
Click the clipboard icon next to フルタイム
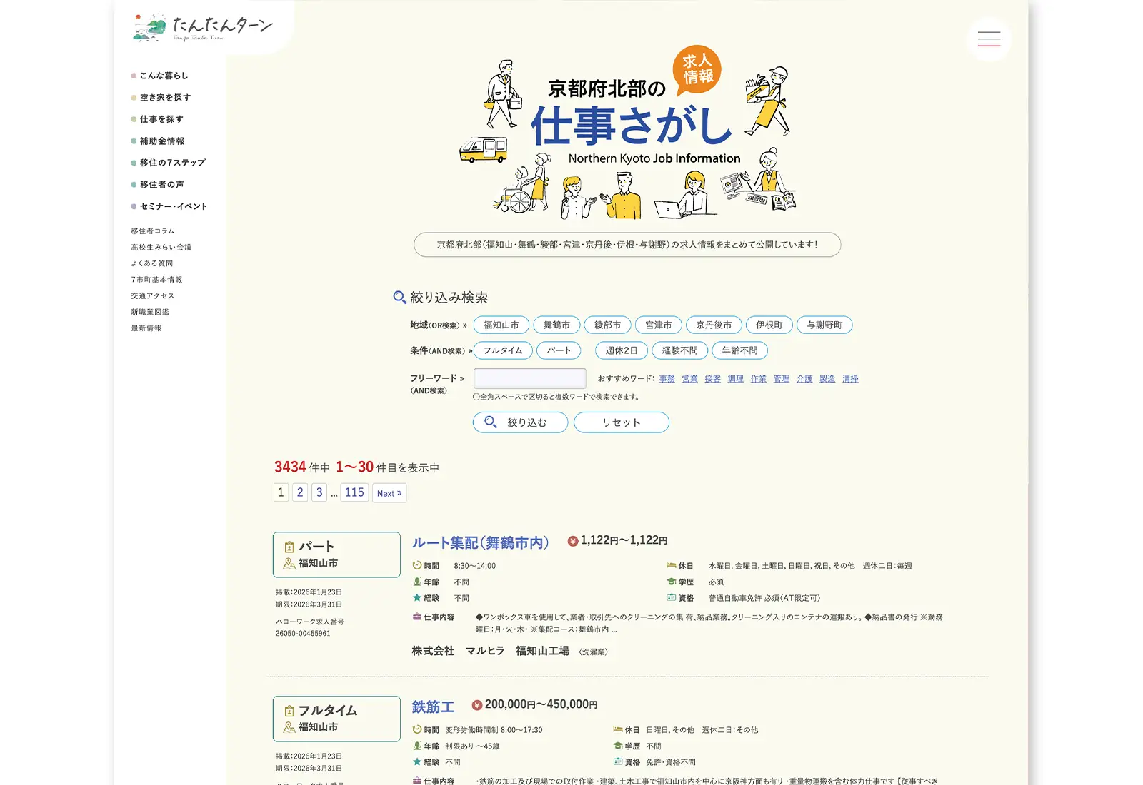[289, 711]
